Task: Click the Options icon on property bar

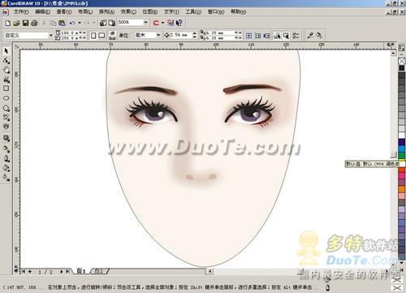Action: point(296,36)
